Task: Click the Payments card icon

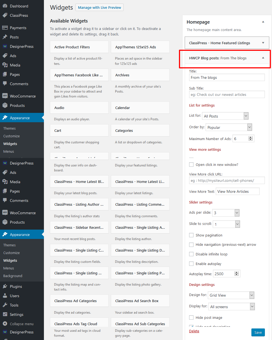Action: (5, 28)
